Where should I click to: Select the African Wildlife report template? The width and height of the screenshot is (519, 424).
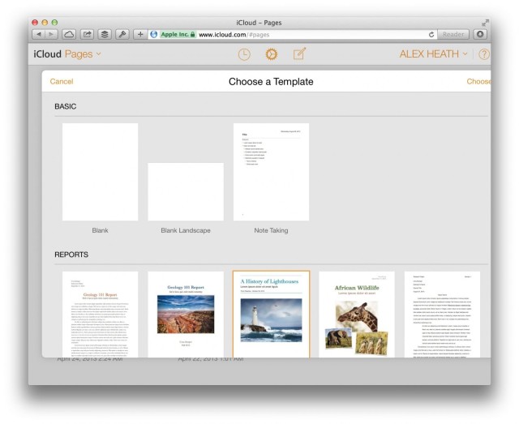coord(357,313)
